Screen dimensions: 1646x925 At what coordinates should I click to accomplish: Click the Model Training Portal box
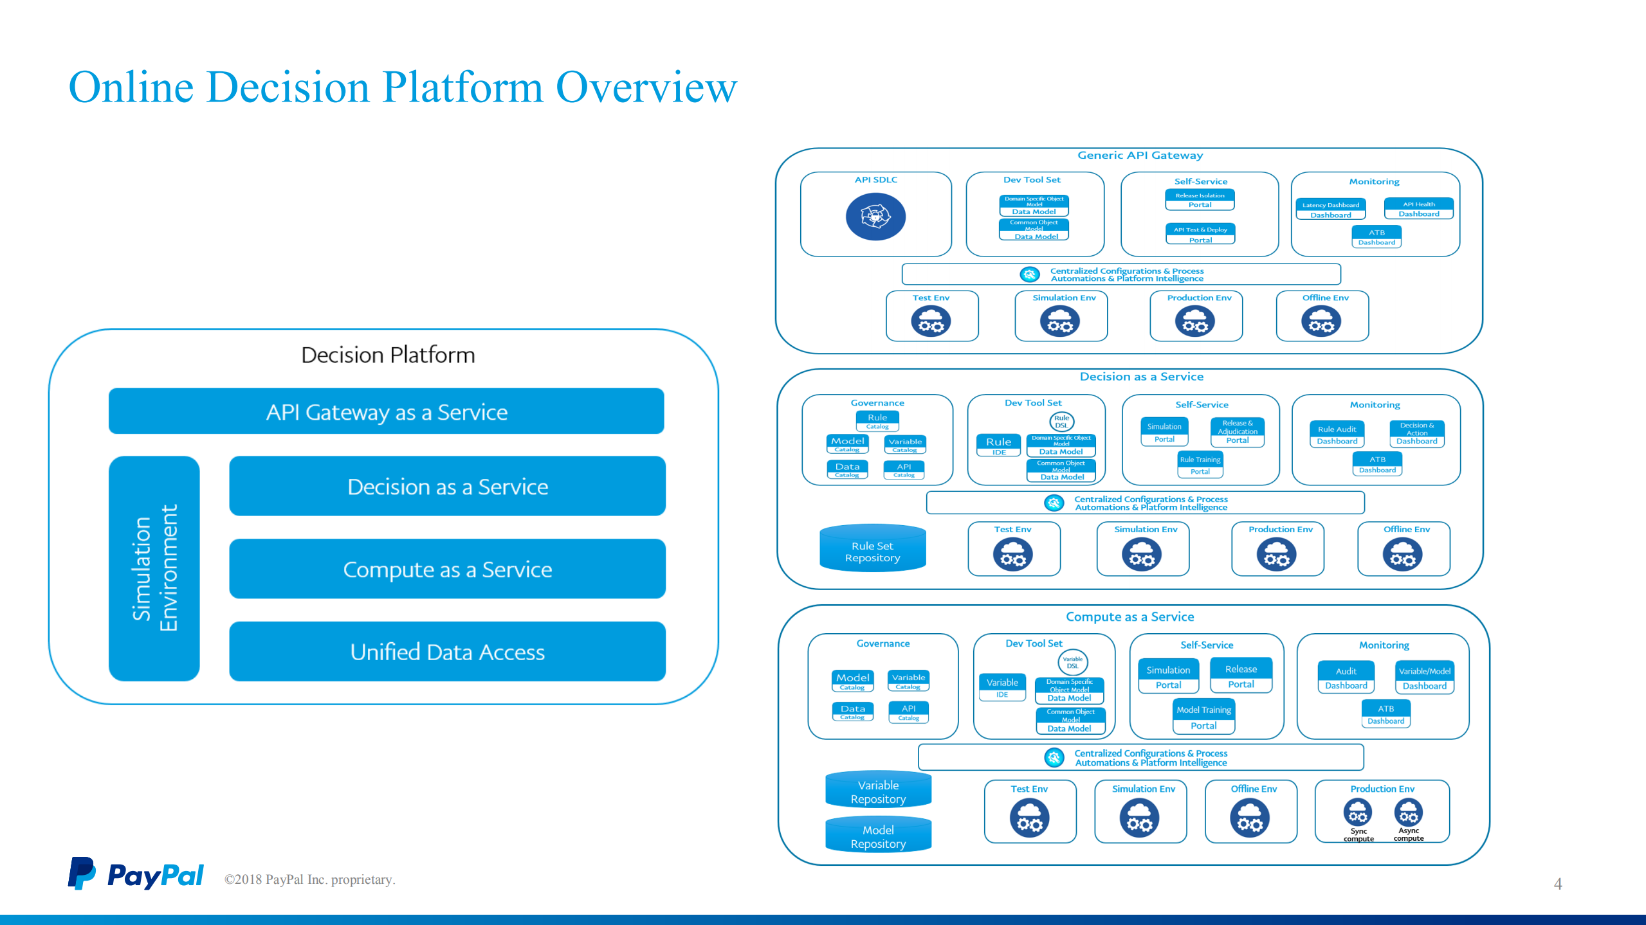[x=1203, y=717]
